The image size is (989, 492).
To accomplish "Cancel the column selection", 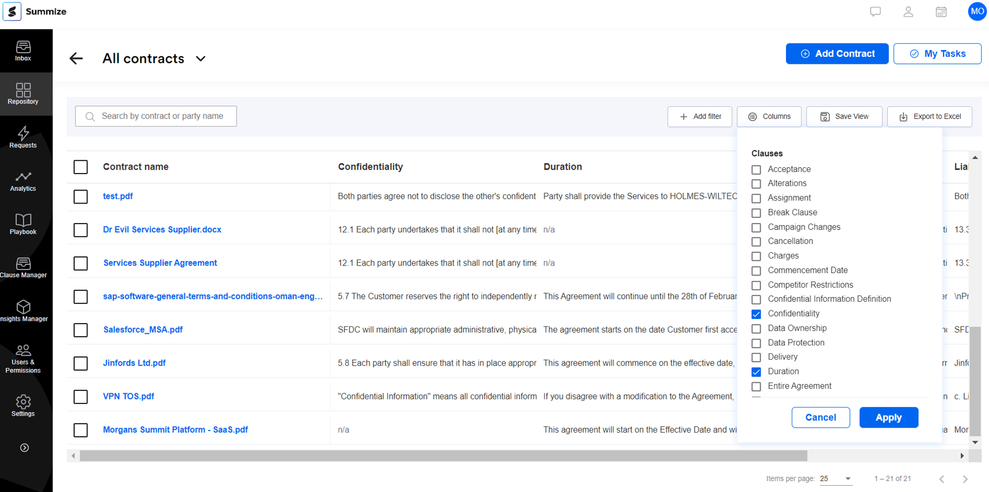I will click(821, 417).
